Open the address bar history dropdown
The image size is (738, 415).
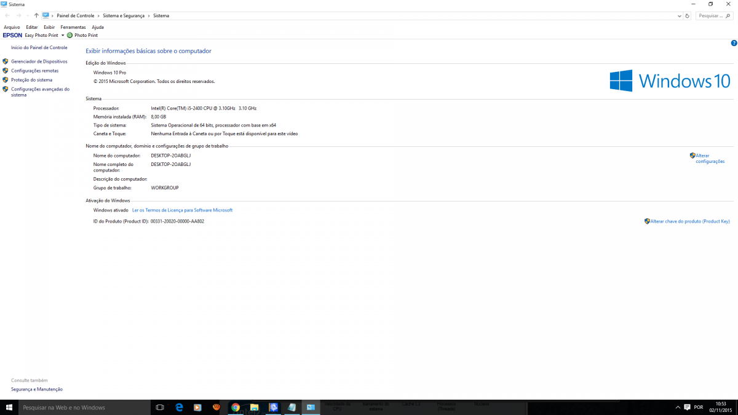[x=680, y=15]
